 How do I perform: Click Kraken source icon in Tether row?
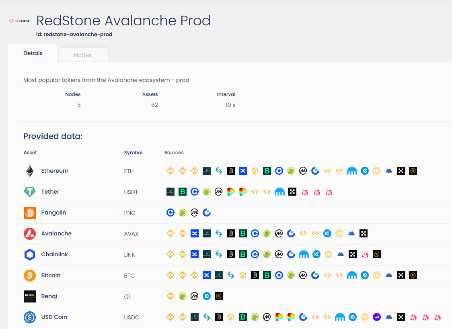tap(279, 192)
